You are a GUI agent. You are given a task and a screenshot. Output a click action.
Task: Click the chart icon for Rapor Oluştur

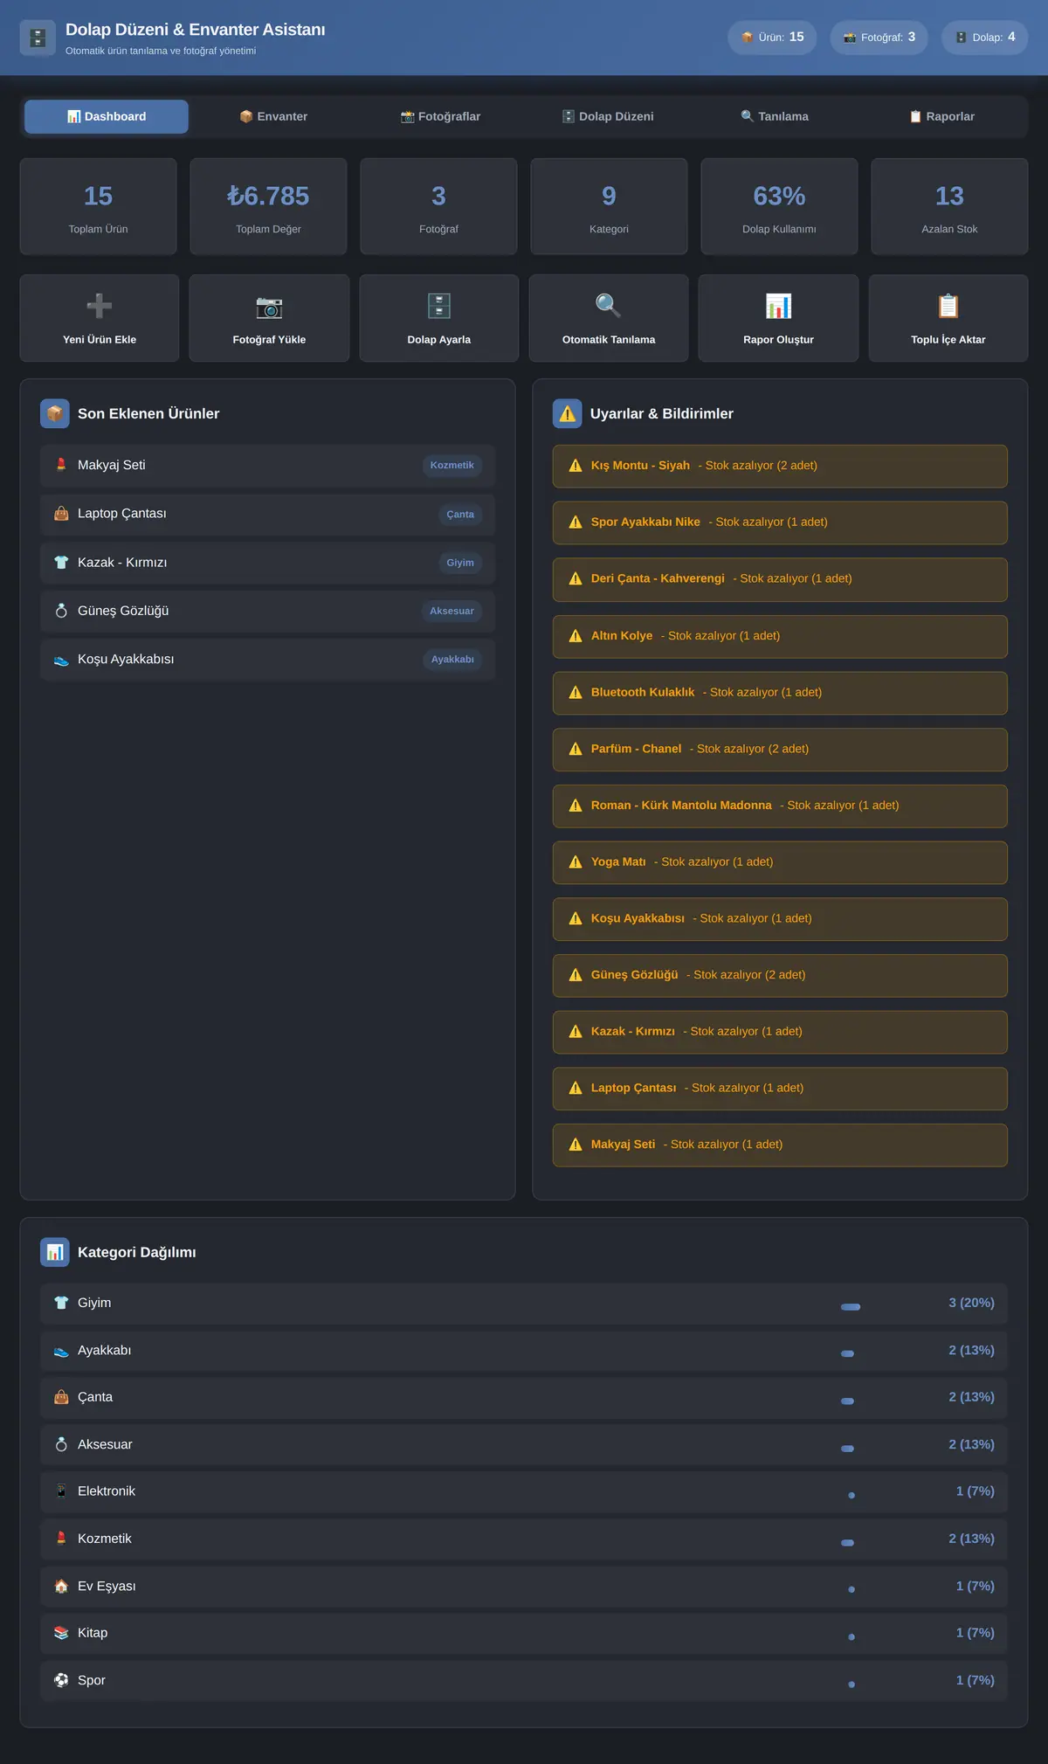coord(778,306)
